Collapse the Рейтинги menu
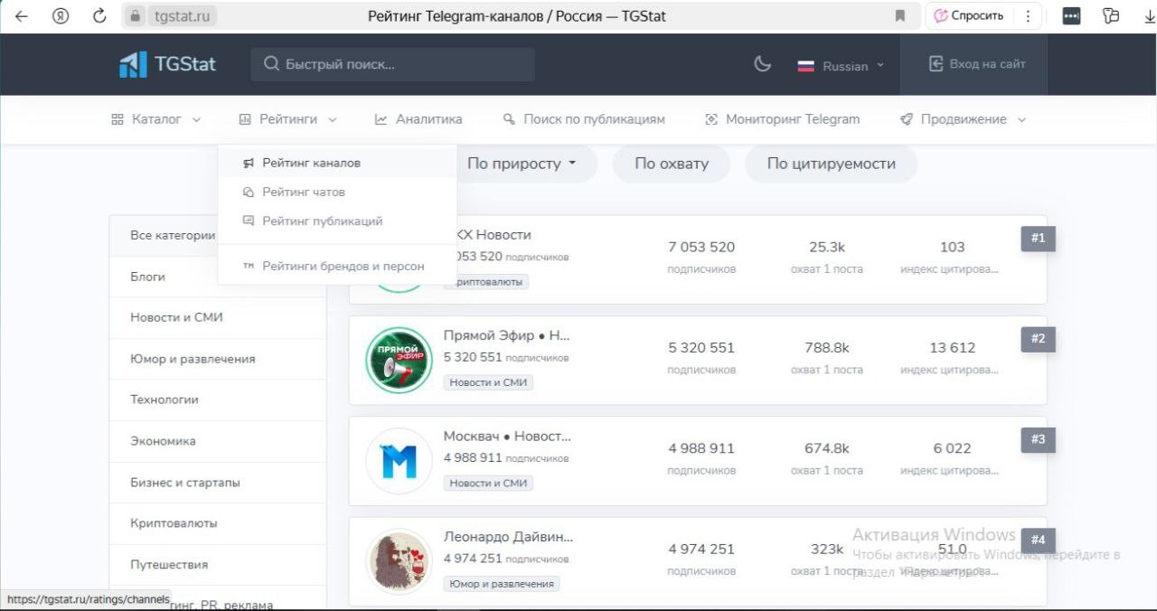1157x611 pixels. [288, 119]
